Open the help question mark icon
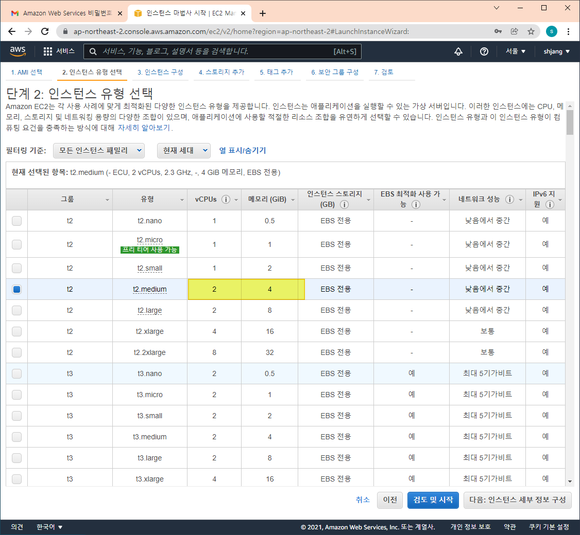 pos(484,51)
